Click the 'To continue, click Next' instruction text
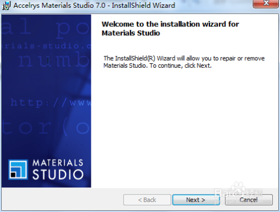 [x=180, y=65]
